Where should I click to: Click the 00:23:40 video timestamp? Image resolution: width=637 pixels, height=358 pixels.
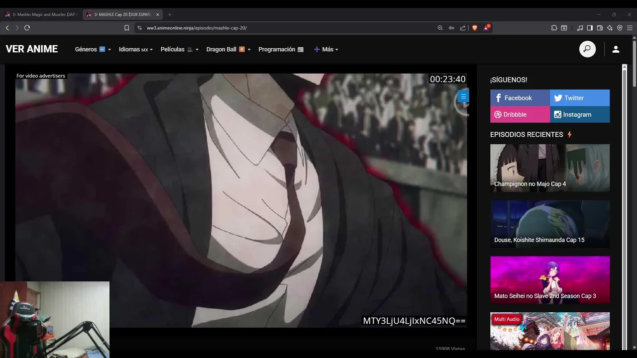point(448,79)
